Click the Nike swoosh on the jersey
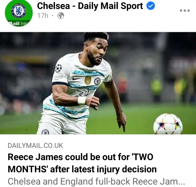 [76, 79]
